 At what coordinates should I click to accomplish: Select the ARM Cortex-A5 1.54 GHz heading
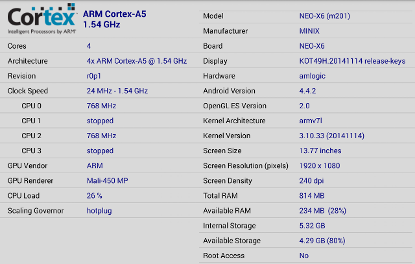point(114,19)
